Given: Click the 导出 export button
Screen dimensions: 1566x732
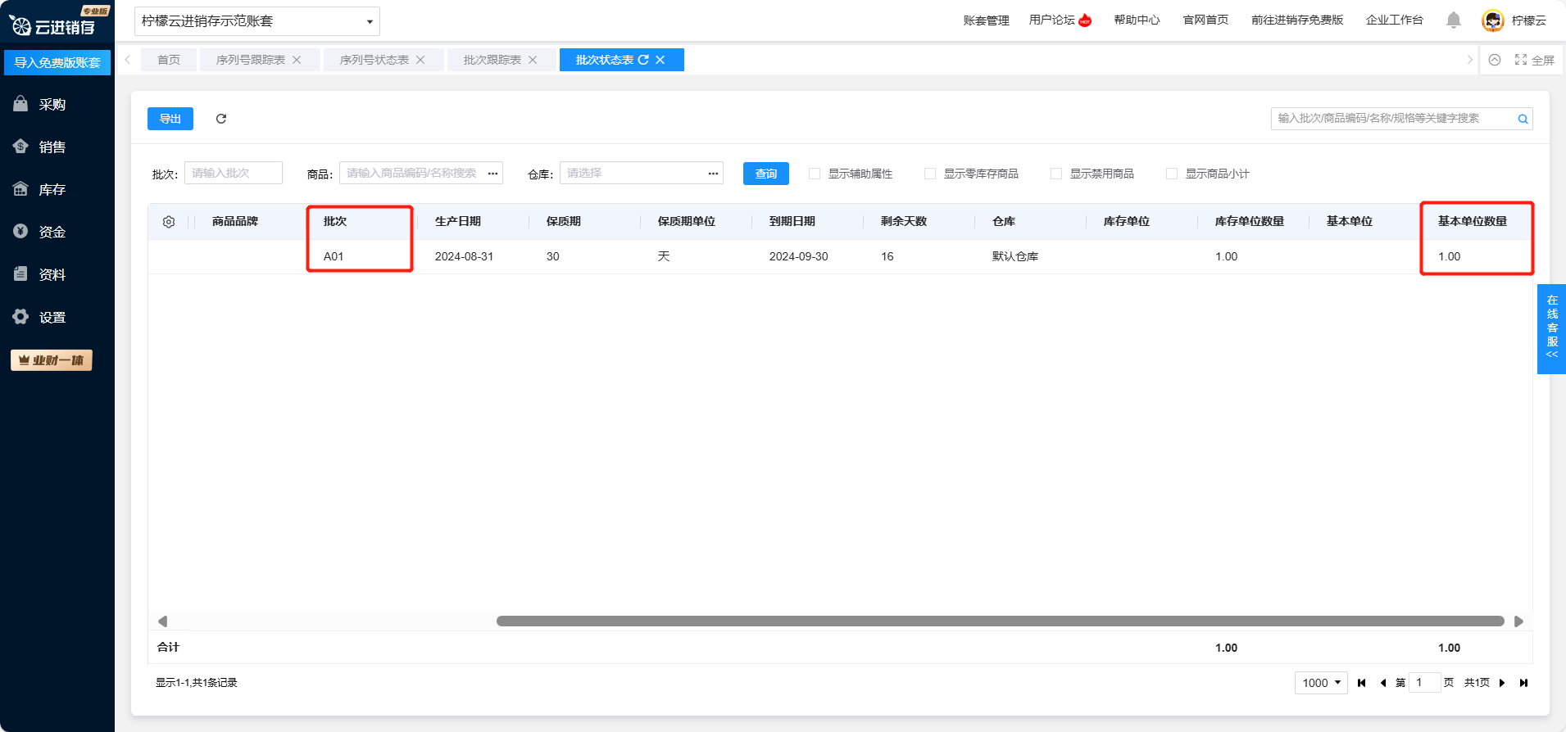Looking at the screenshot, I should click(170, 119).
